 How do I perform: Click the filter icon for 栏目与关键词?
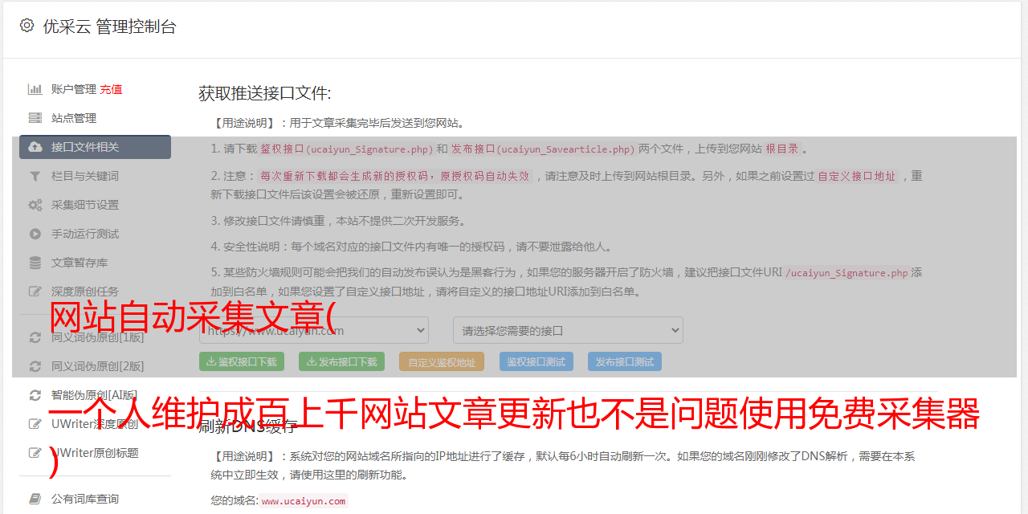pyautogui.click(x=35, y=176)
